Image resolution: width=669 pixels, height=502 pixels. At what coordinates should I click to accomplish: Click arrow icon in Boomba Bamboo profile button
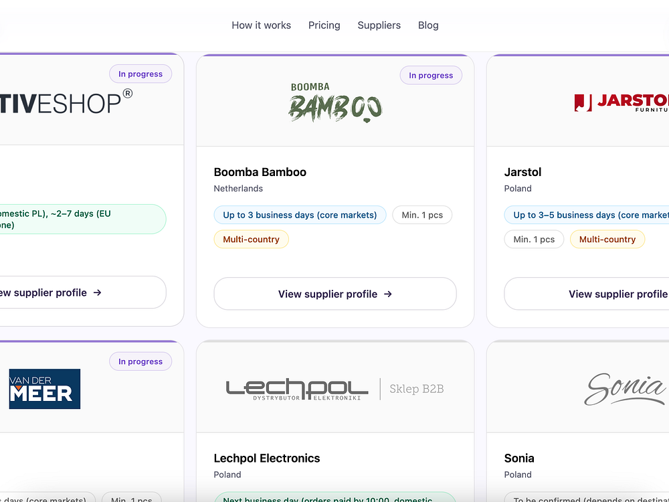click(387, 294)
